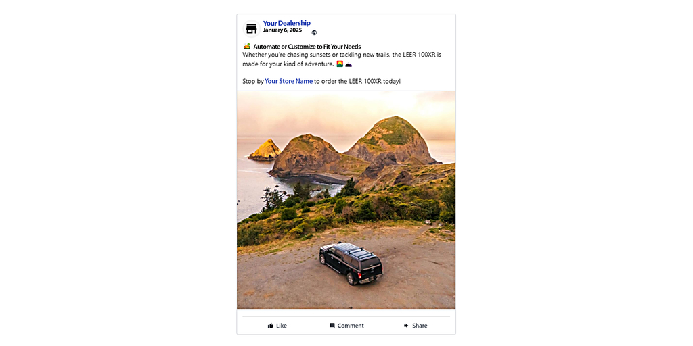The image size is (693, 346).
Task: Click the black pickup truck in the photo
Action: point(351,263)
